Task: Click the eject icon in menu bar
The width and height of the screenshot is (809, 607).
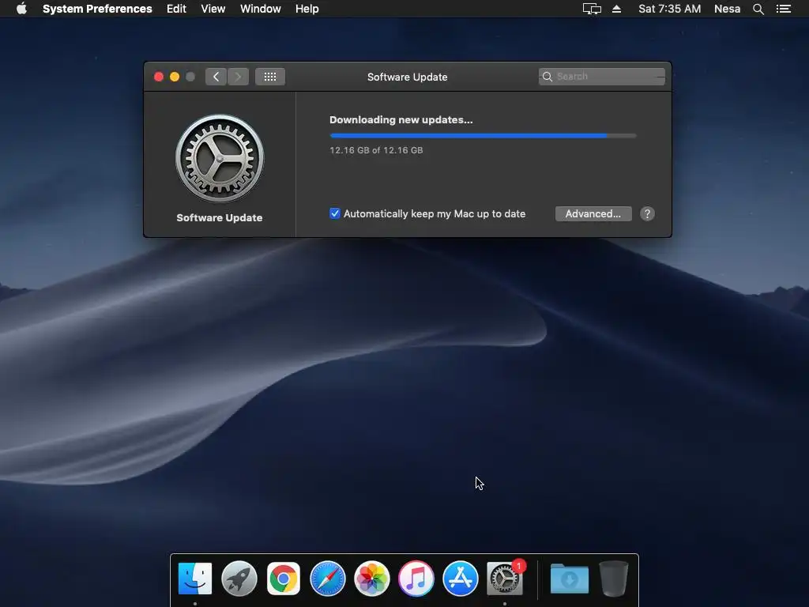Action: pyautogui.click(x=616, y=9)
